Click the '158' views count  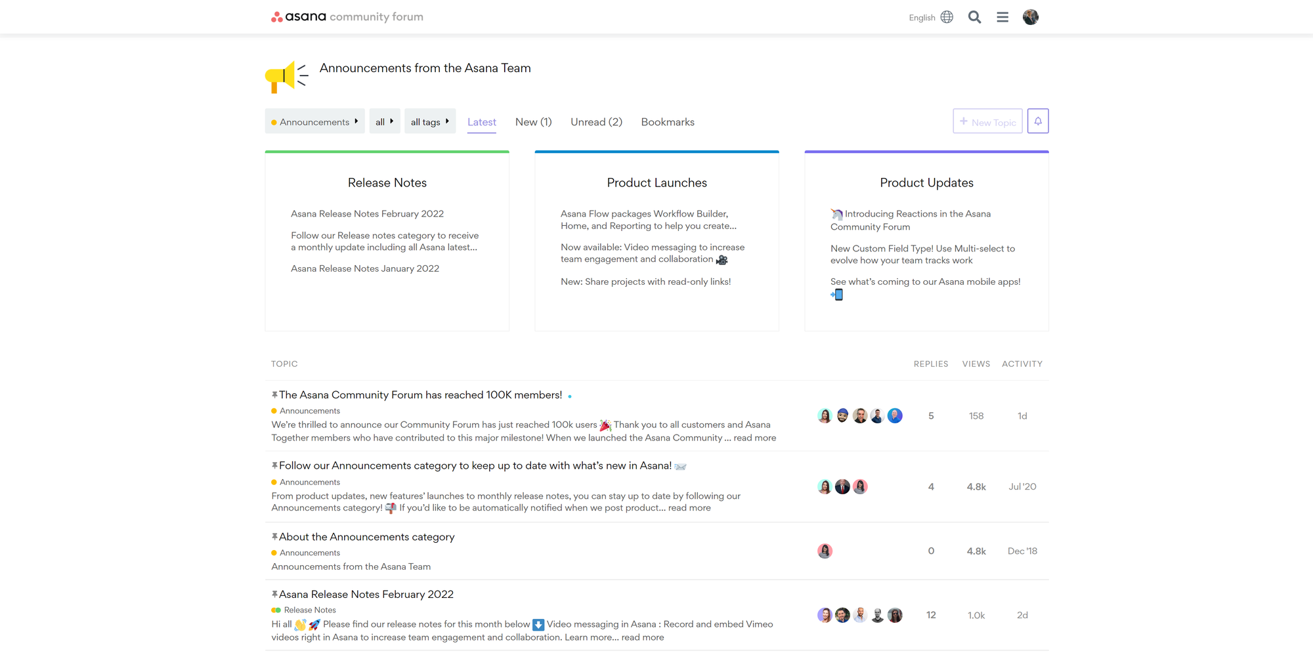click(x=976, y=416)
